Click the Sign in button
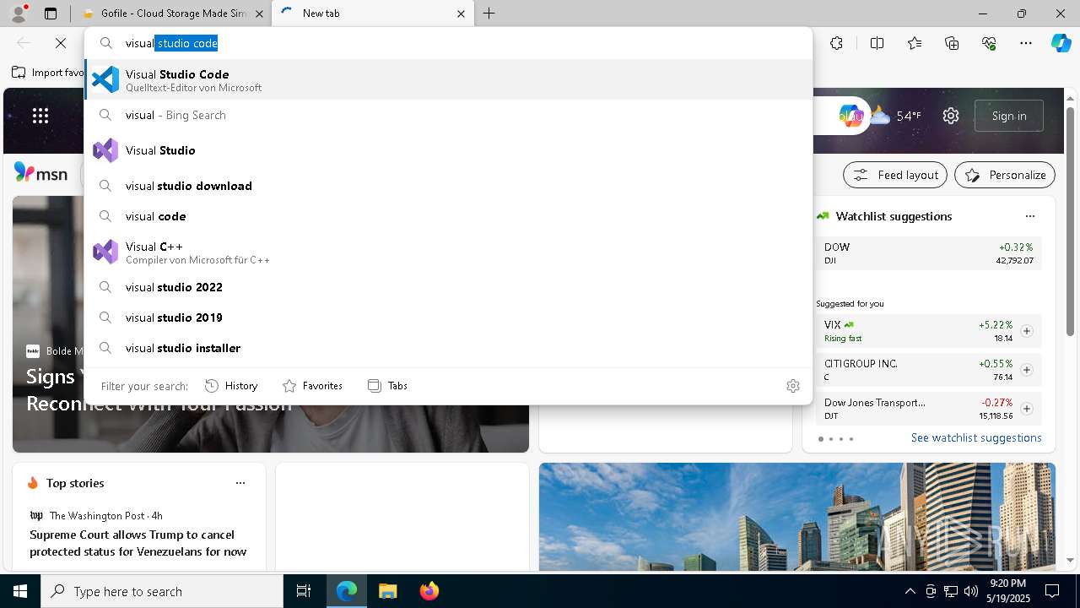 1009,116
